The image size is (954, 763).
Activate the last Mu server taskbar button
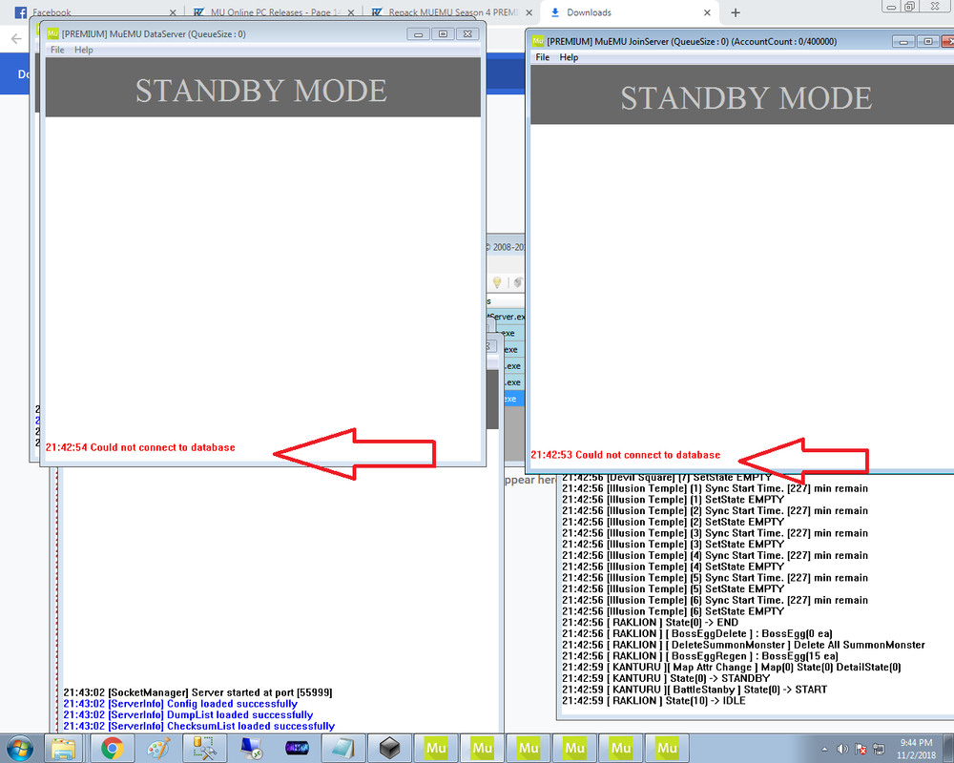coord(667,749)
